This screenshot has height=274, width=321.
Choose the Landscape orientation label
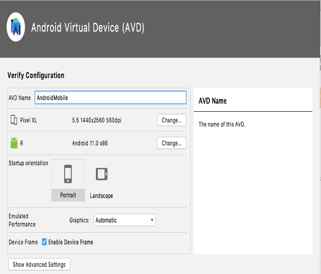[x=101, y=196]
